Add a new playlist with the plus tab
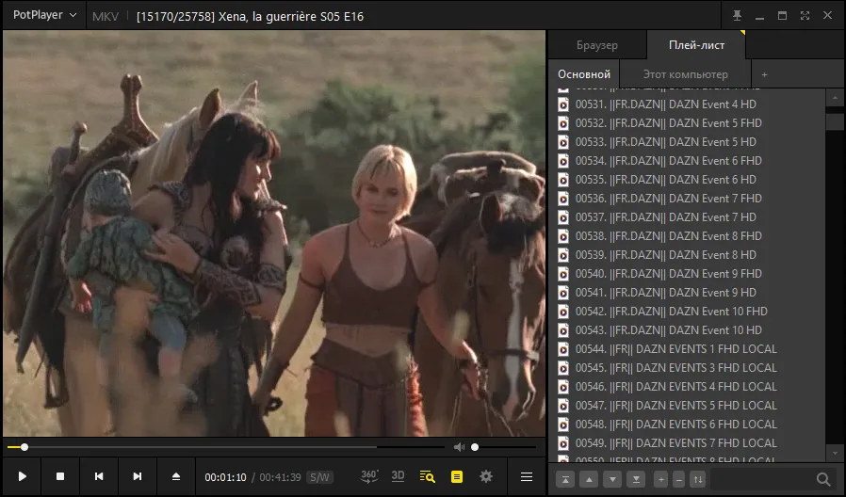Screen dimensions: 846x497 click(x=765, y=74)
